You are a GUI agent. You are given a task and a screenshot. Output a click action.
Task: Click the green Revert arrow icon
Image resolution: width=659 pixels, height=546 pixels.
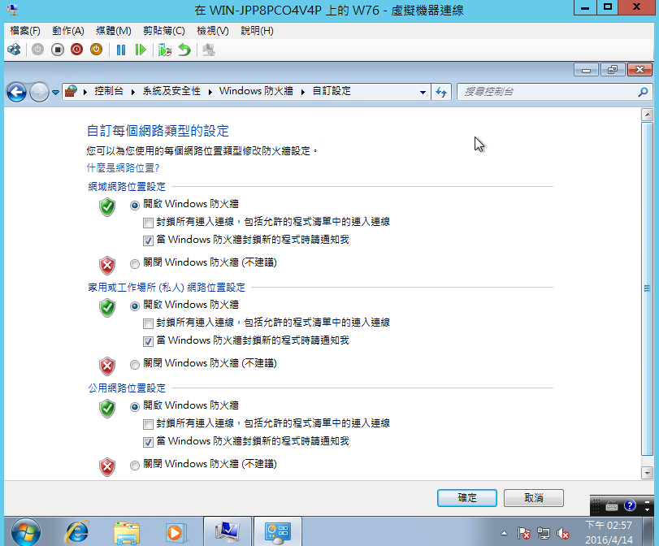tap(184, 50)
